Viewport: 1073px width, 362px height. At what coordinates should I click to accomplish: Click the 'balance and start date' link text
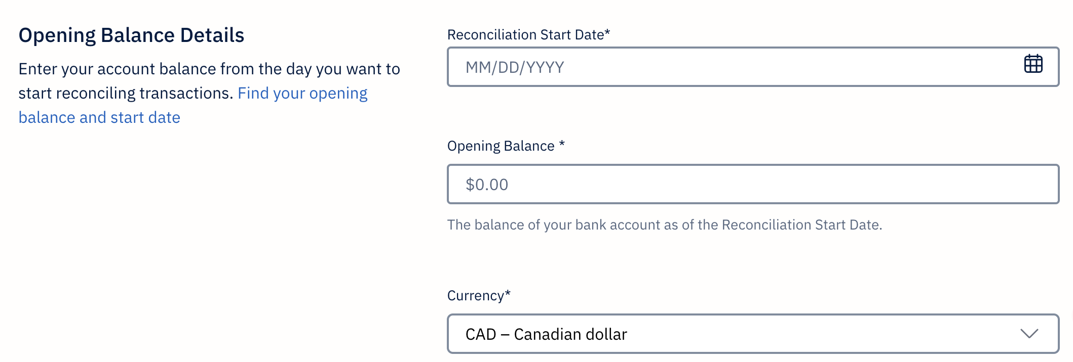tap(99, 117)
